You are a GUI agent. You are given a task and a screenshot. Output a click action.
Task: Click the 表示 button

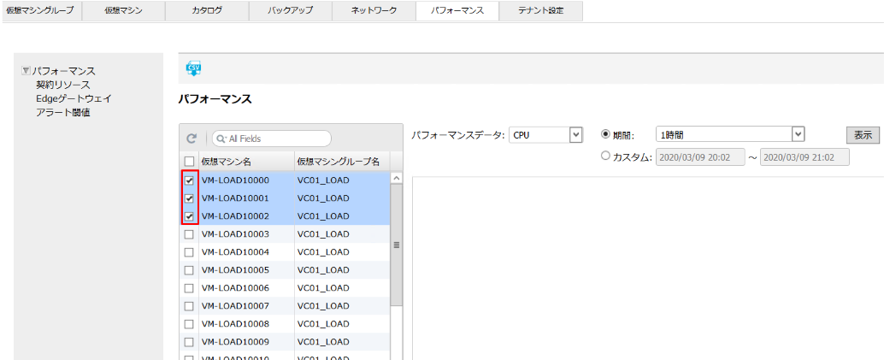[863, 135]
